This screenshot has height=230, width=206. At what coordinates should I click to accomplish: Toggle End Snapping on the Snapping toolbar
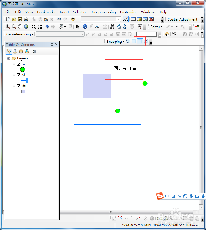tap(134, 41)
